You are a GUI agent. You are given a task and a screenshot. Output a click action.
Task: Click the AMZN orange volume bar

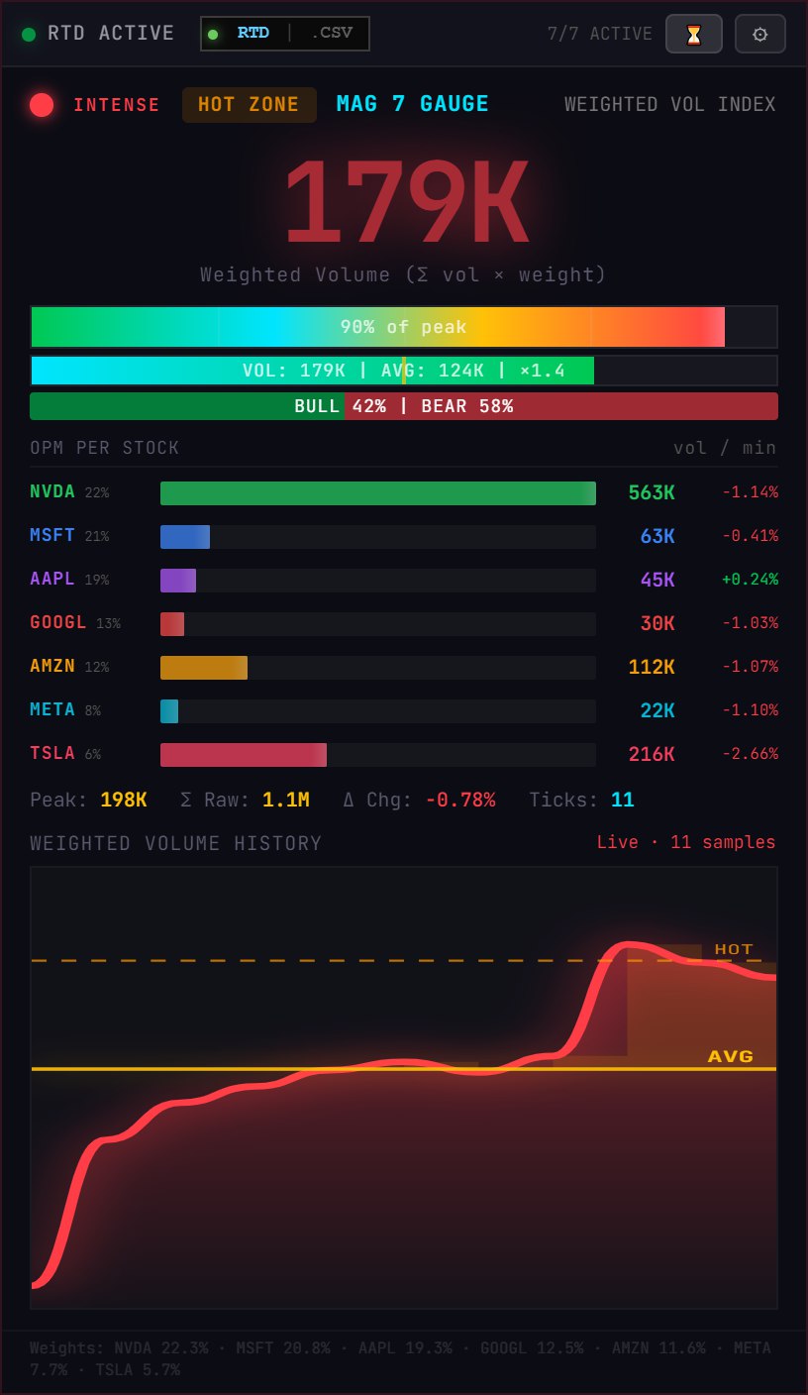coord(204,668)
